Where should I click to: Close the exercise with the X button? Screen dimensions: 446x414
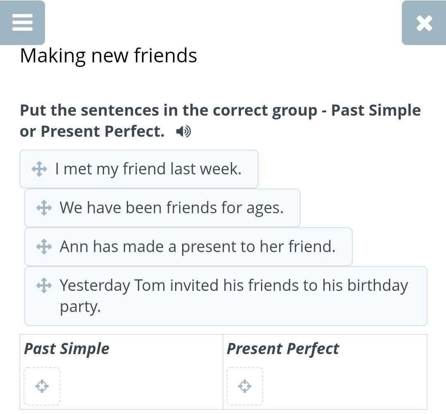tap(424, 23)
